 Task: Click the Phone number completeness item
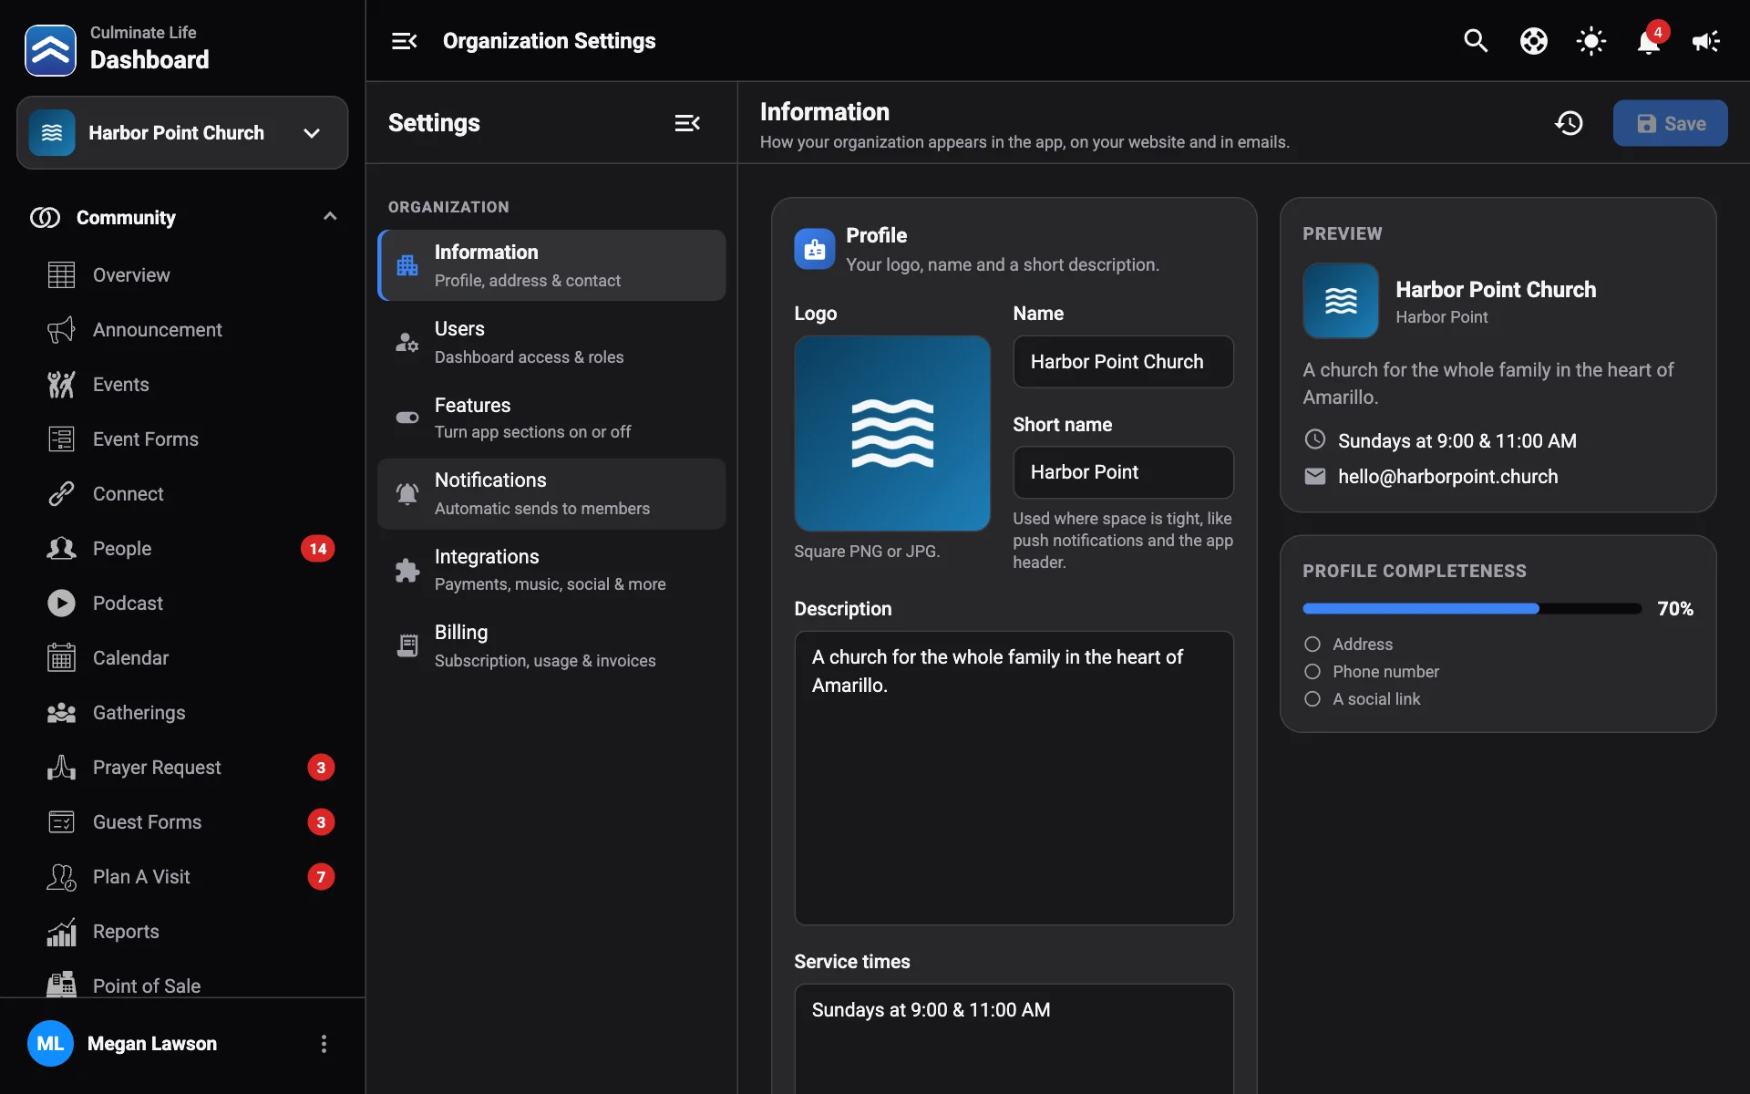click(1372, 672)
